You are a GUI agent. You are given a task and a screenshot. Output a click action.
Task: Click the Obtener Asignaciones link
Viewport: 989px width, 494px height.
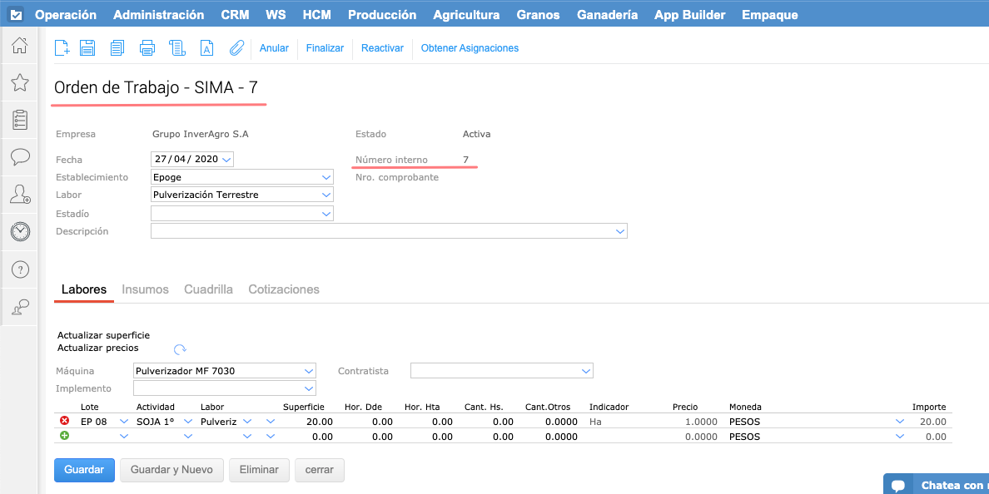470,48
